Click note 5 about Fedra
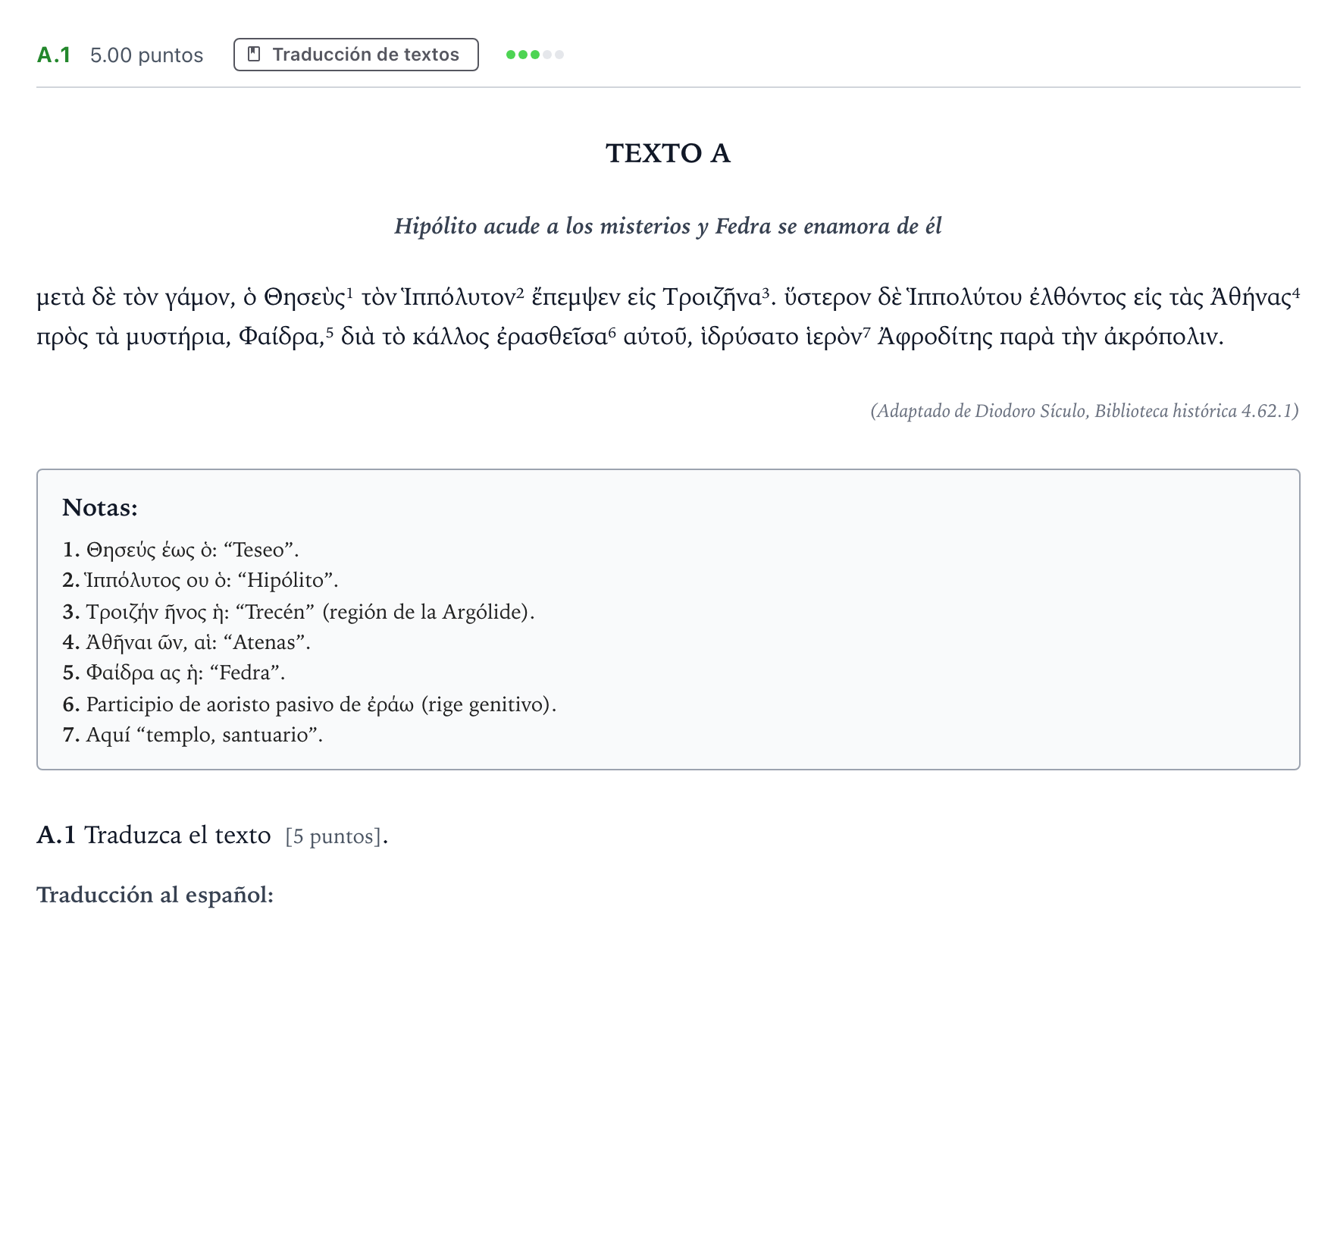 pos(174,673)
